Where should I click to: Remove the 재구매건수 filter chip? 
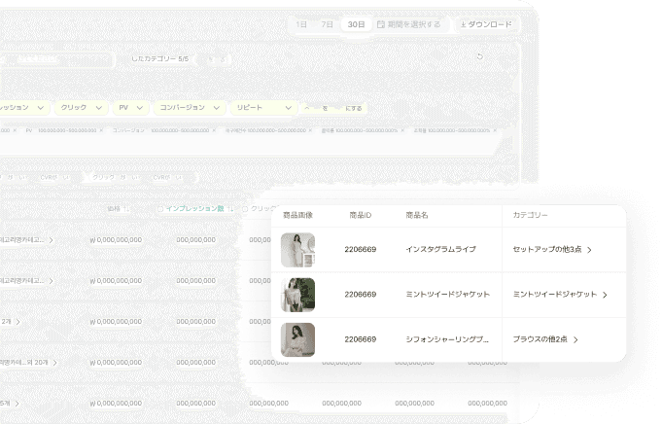tap(310, 130)
